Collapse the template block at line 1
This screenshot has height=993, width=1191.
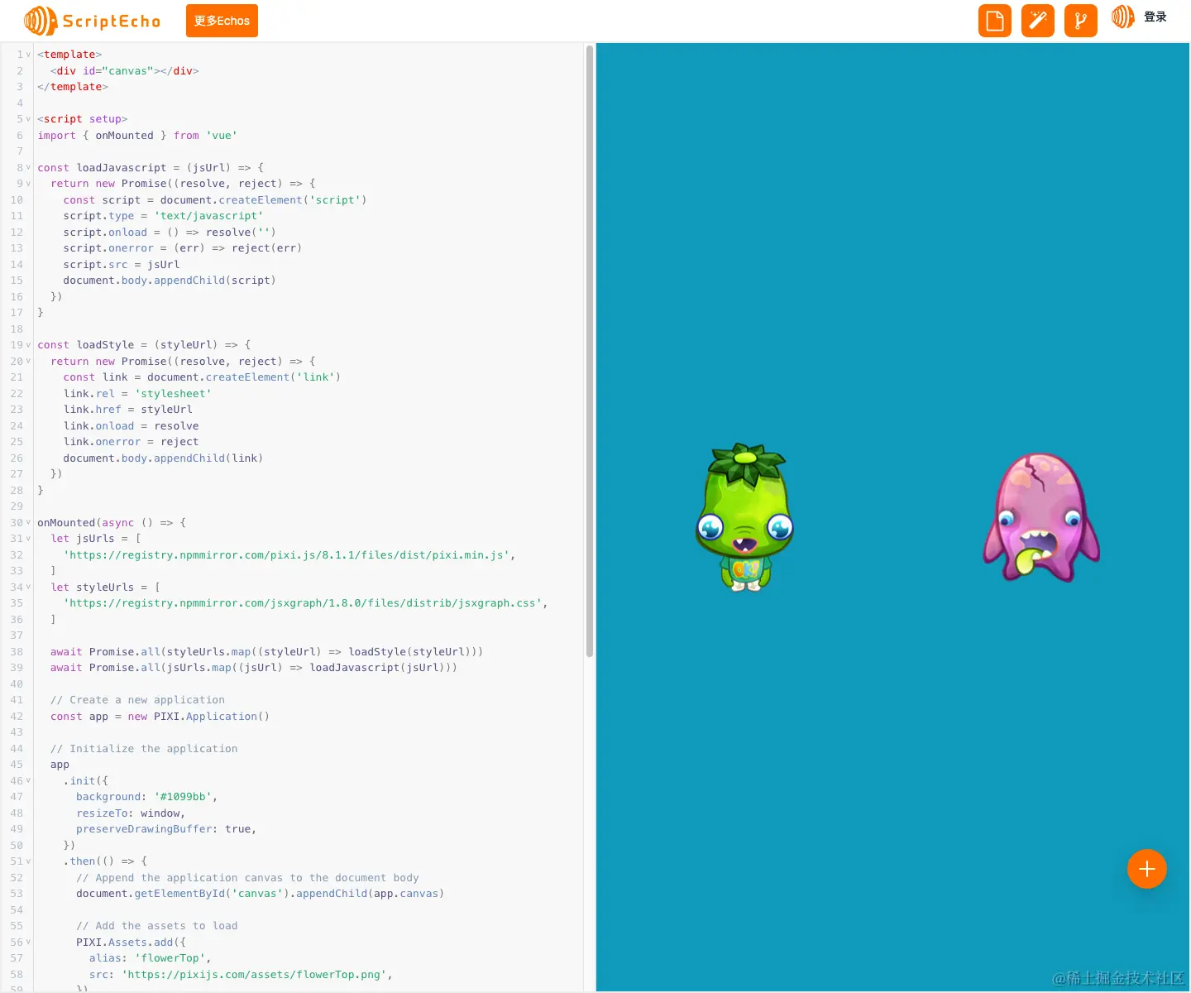28,55
